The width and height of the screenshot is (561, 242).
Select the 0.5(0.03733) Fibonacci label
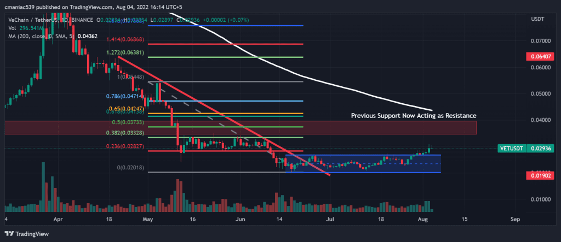click(128, 122)
